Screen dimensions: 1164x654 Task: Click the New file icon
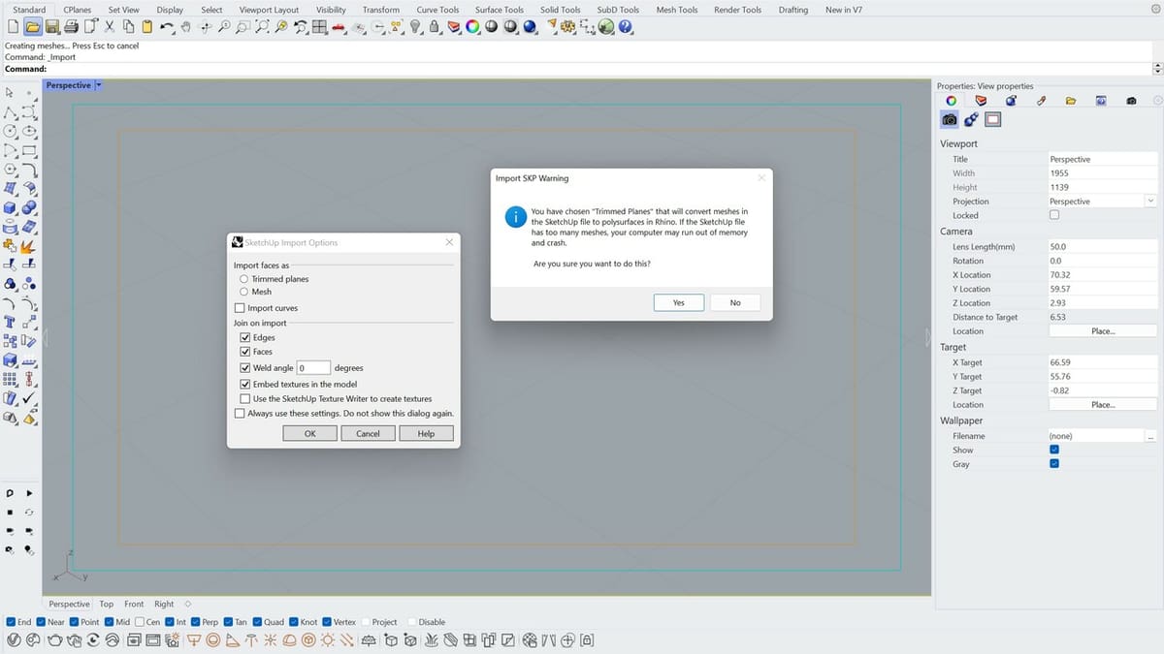click(14, 27)
